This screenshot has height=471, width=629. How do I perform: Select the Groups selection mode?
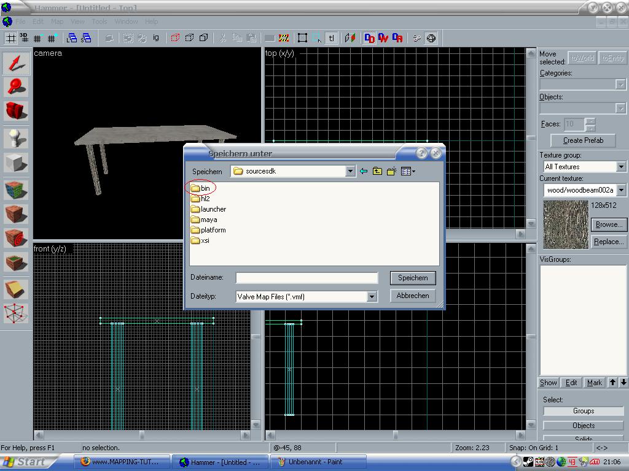point(584,411)
